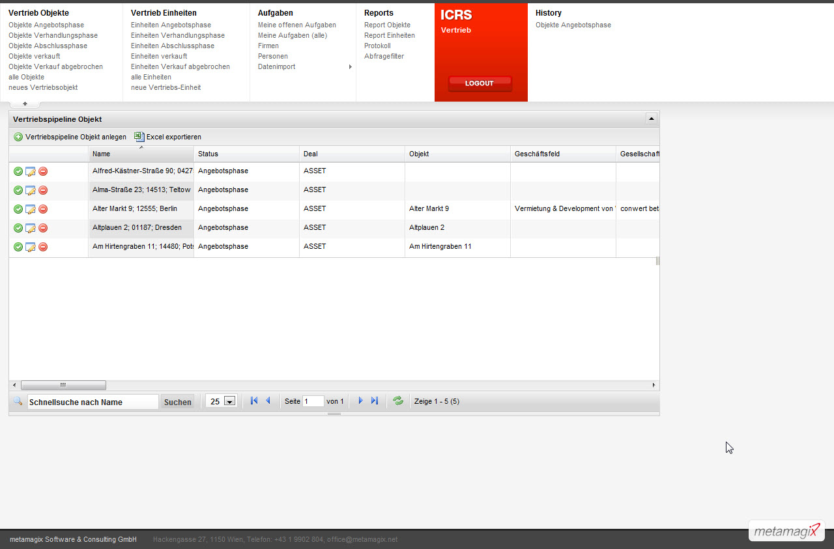Click green check icon in Alma-Straße row

[x=18, y=190]
